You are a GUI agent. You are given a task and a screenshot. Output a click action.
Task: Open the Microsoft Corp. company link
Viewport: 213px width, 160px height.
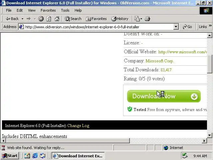pos(160,61)
